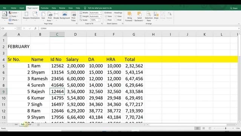
Task: Open theme Fonts menu
Action: [x=14, y=16]
